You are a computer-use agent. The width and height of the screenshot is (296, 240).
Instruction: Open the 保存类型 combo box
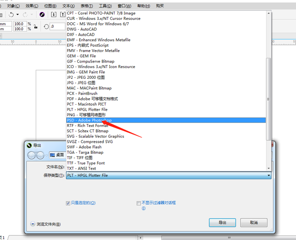tap(169, 176)
